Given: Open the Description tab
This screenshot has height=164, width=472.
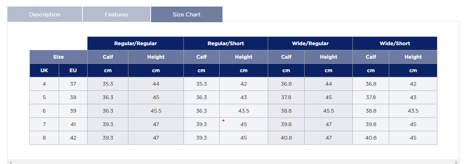Looking at the screenshot, I should point(45,15).
